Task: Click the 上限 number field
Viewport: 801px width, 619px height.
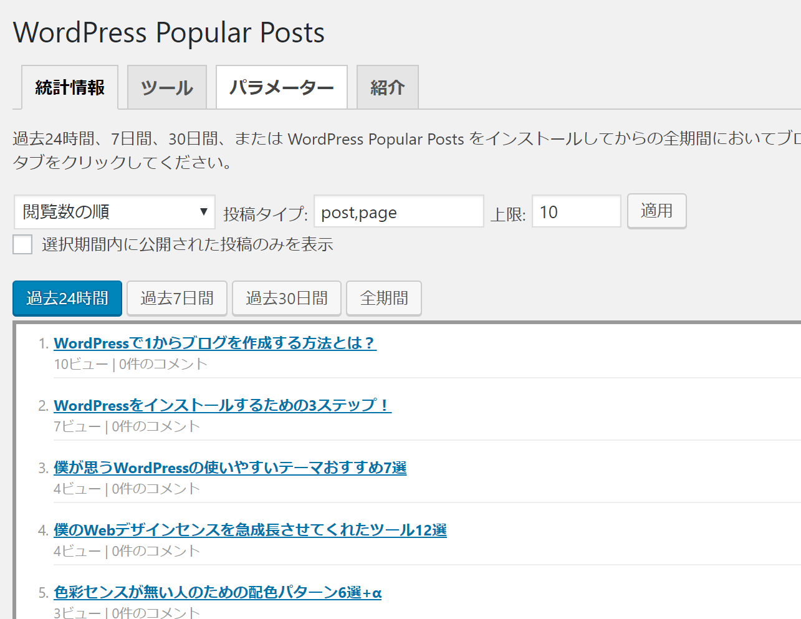Action: [577, 212]
